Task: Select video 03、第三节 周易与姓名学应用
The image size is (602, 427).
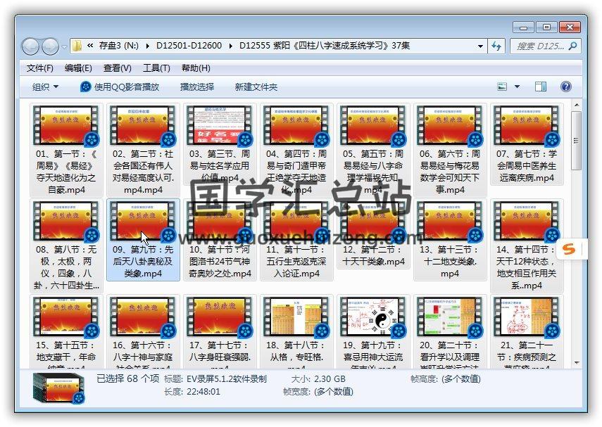Action: click(x=220, y=144)
